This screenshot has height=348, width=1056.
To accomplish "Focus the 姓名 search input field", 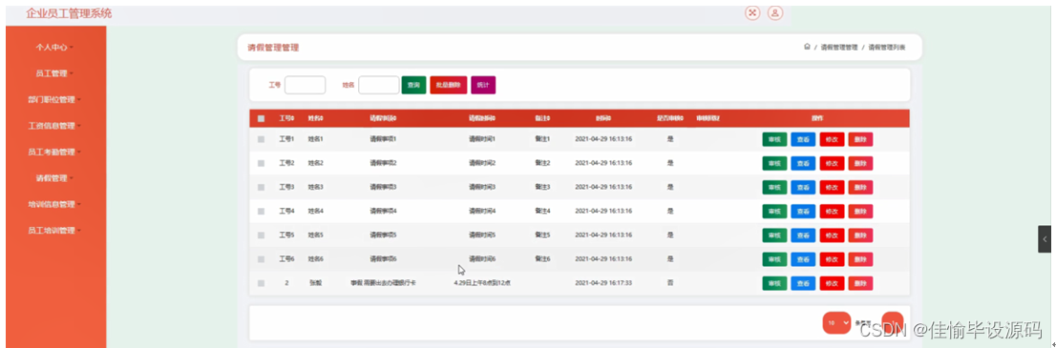I will pyautogui.click(x=379, y=85).
